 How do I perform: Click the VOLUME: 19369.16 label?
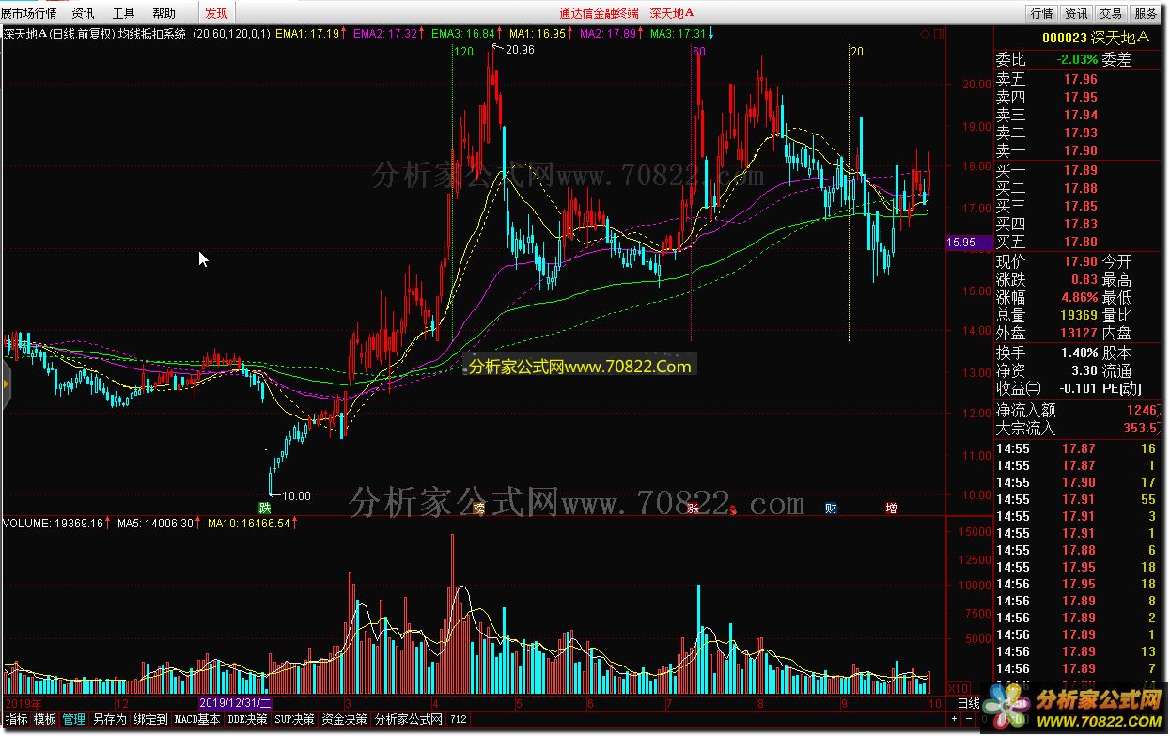(54, 523)
